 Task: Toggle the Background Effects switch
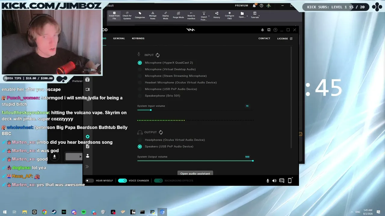tap(158, 181)
